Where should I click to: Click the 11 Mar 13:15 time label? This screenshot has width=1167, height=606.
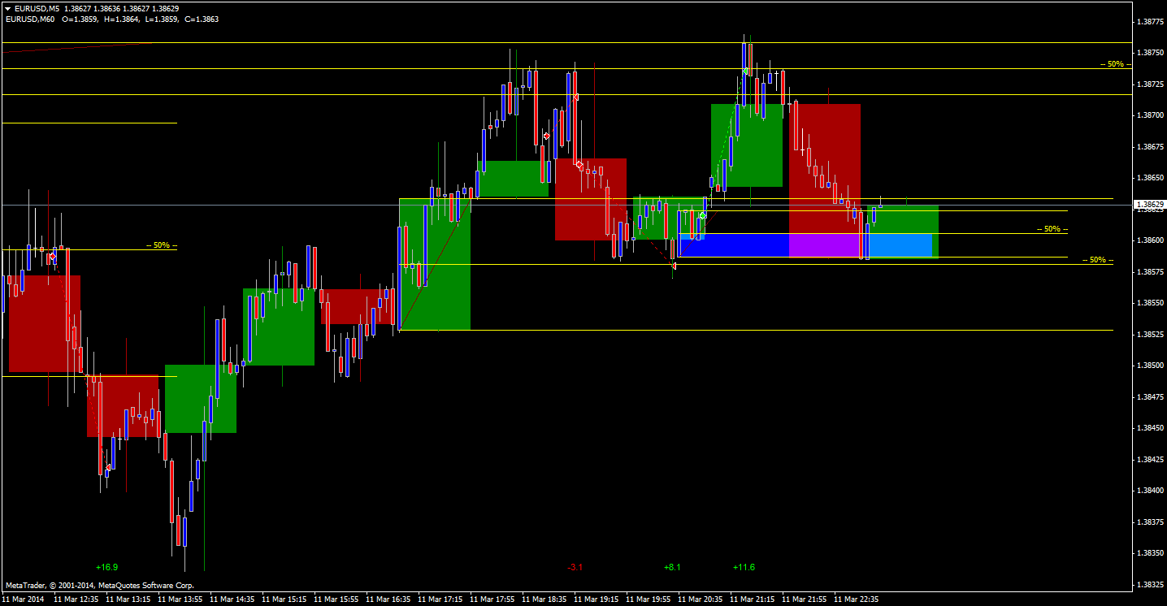tap(128, 600)
